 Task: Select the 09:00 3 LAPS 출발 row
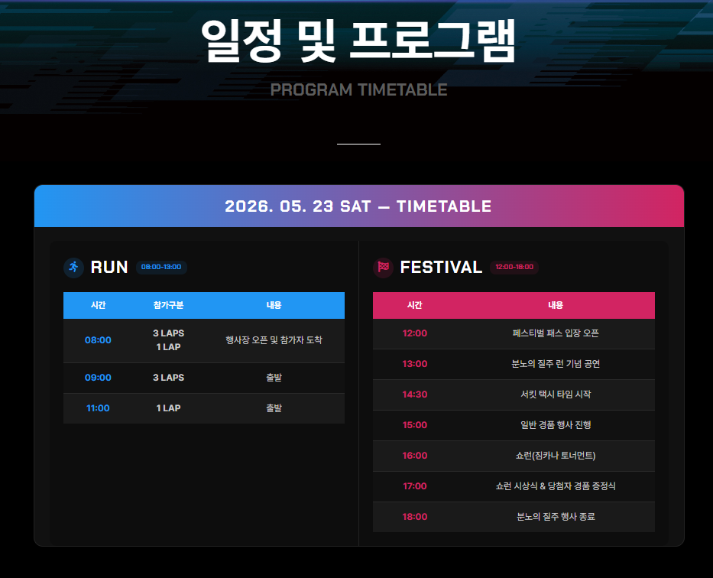click(204, 378)
